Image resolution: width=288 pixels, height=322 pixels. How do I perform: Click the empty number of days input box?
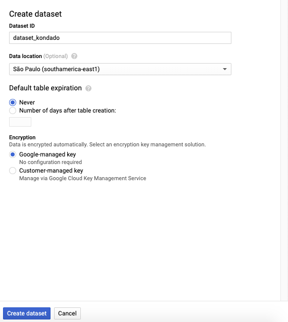(x=20, y=122)
